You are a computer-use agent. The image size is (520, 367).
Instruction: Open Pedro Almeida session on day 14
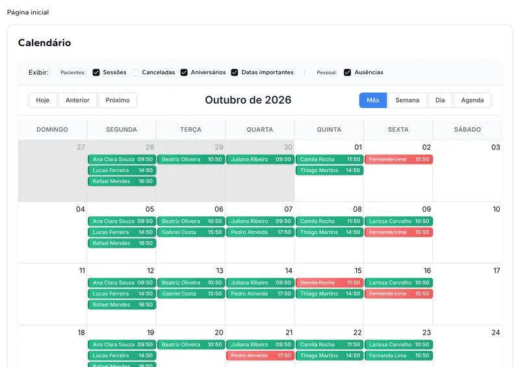click(261, 294)
